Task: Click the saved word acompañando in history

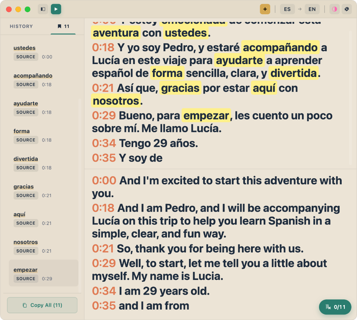Action: pos(33,76)
